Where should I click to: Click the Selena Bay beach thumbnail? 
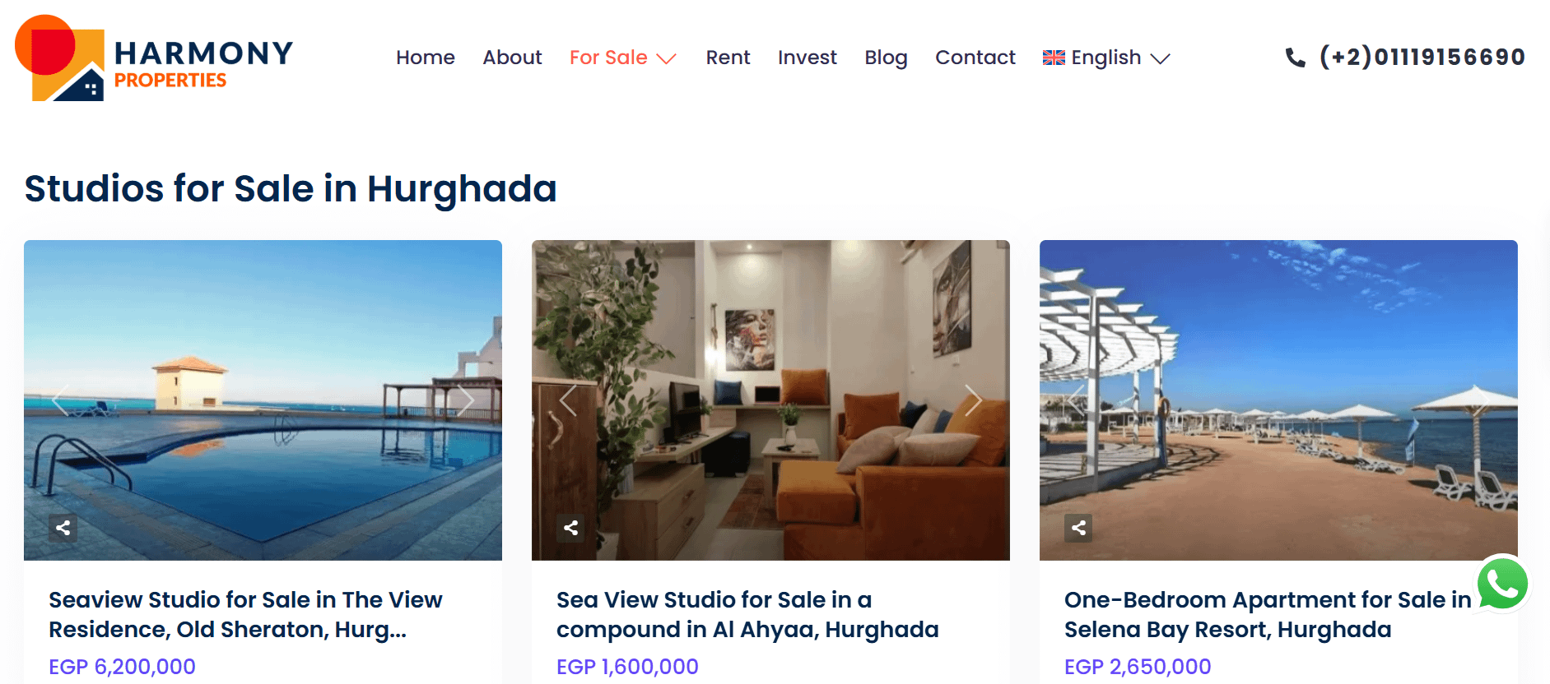point(1278,400)
